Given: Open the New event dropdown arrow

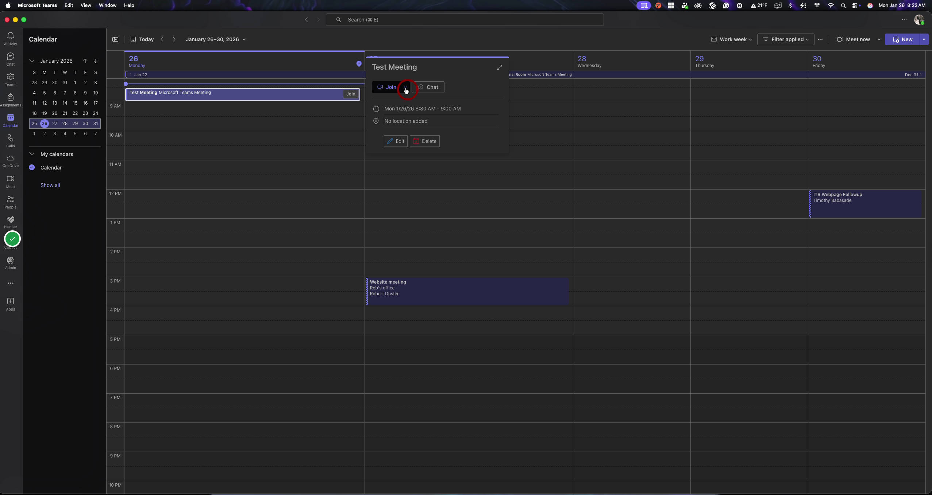Looking at the screenshot, I should tap(924, 39).
